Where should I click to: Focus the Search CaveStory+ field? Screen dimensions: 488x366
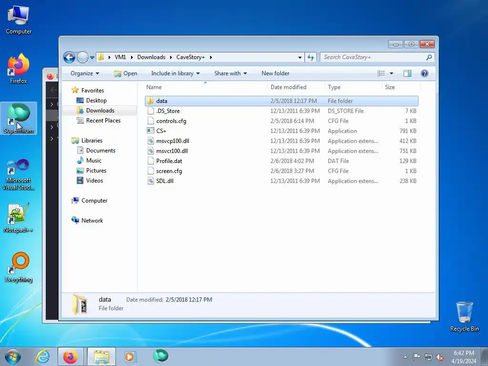(x=373, y=57)
